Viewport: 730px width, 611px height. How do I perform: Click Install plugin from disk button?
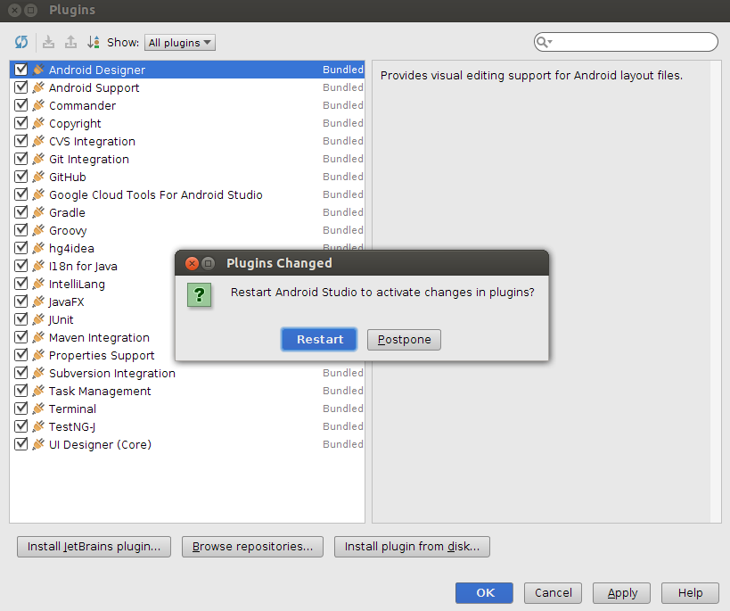pyautogui.click(x=412, y=546)
